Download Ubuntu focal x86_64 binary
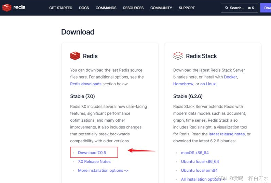 (200, 161)
